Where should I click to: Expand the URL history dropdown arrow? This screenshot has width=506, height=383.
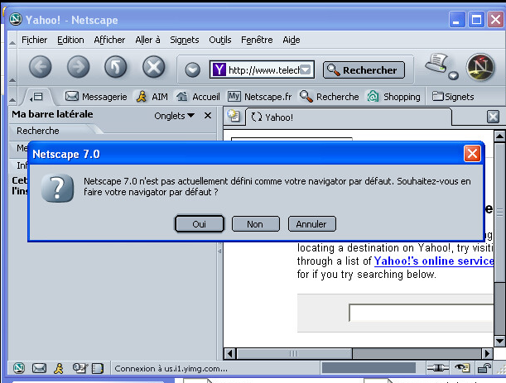pyautogui.click(x=306, y=69)
